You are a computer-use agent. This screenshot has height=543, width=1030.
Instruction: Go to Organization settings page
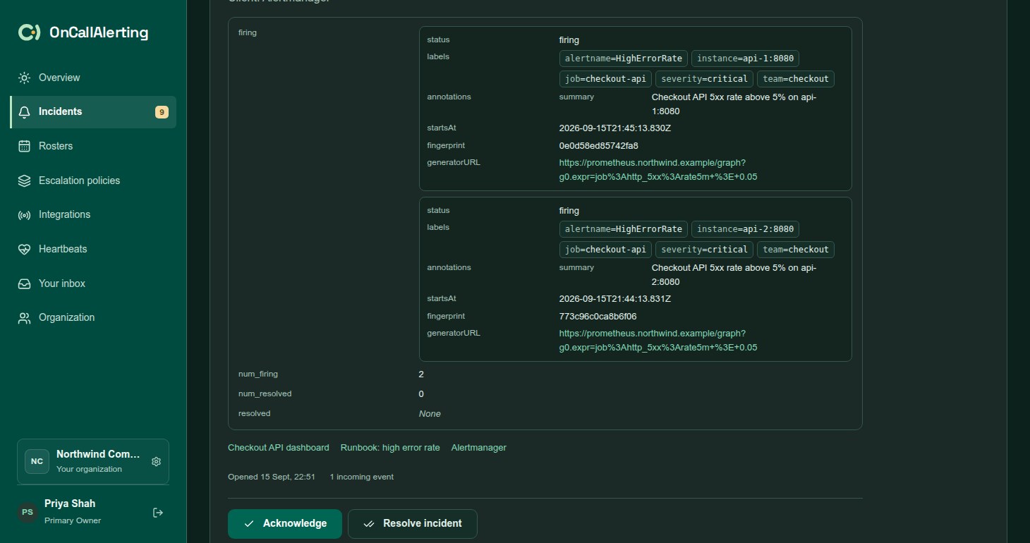click(x=93, y=317)
